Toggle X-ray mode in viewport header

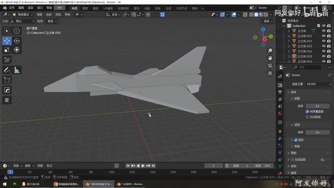(x=245, y=15)
